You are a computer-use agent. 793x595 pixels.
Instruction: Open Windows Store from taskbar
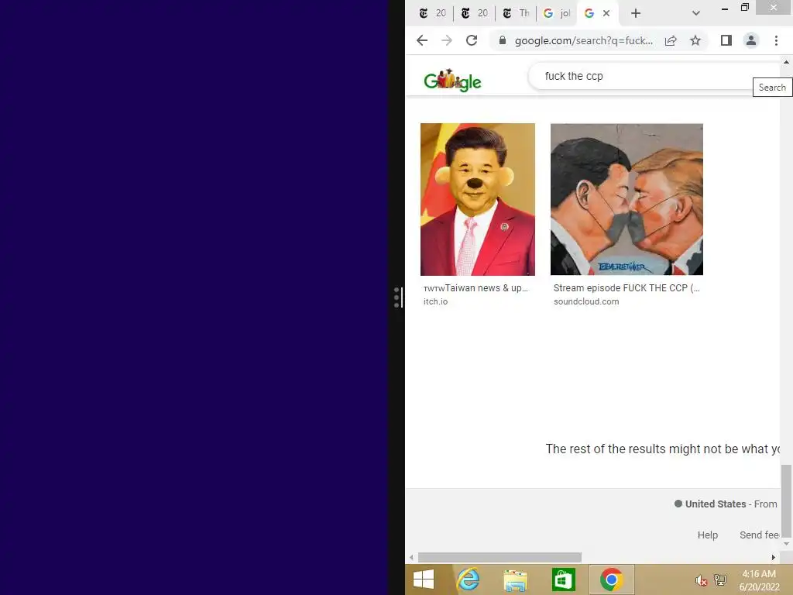click(x=564, y=580)
